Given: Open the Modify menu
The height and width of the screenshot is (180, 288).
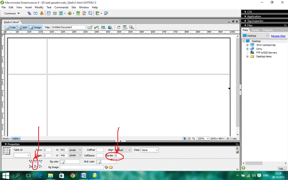Looking at the screenshot, I should 39,7.
